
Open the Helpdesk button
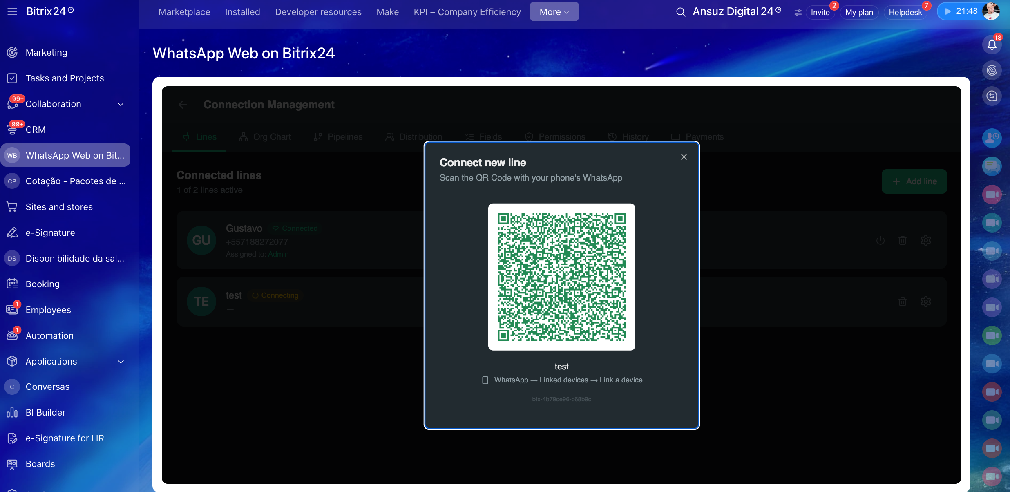tap(905, 12)
